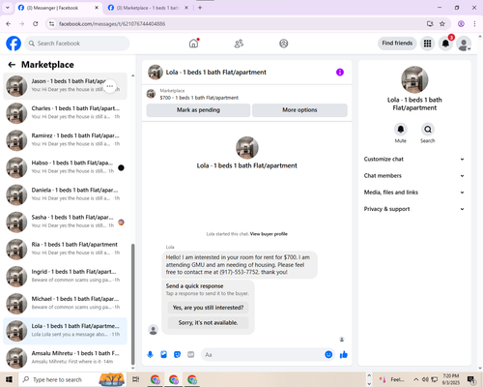
Task: Attach a file with the image icon
Action: 163,355
